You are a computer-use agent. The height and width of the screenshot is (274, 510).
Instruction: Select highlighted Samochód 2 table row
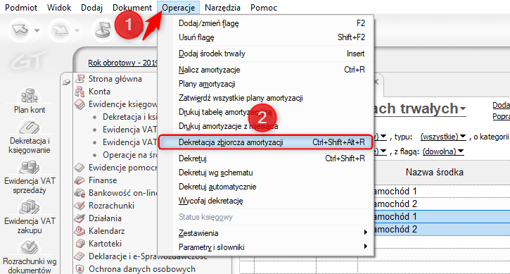click(x=442, y=230)
